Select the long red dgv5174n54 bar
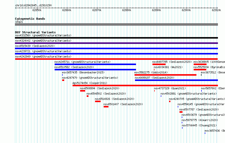The height and width of the screenshot is (143, 225). 145,85
